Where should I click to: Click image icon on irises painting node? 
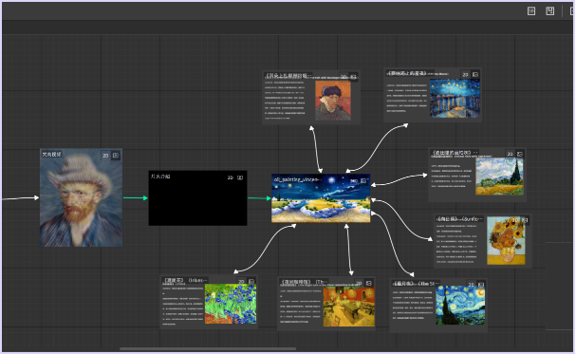pyautogui.click(x=251, y=281)
